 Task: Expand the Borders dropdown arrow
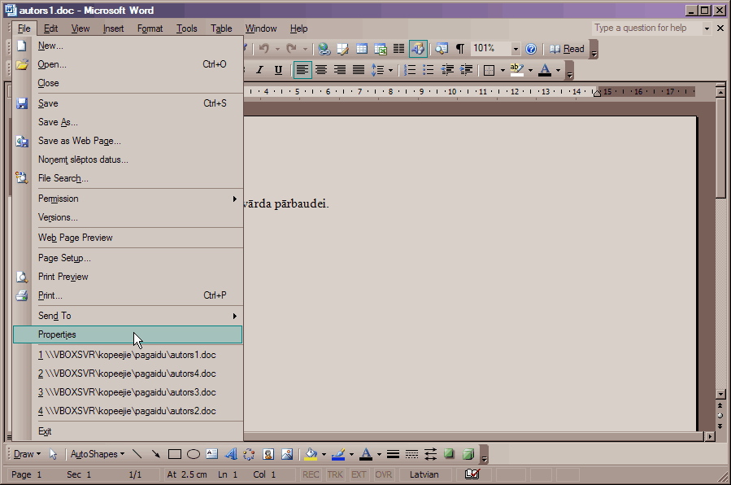[x=503, y=71]
